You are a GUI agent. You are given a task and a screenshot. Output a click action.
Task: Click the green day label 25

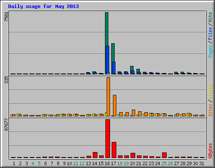[x=164, y=163]
